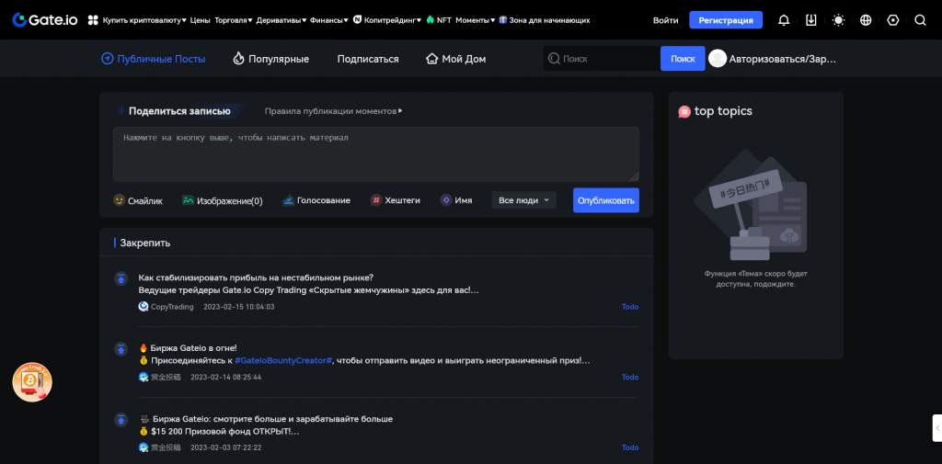The image size is (942, 464).
Task: Add hashtags using Хештеги button
Action: point(376,200)
